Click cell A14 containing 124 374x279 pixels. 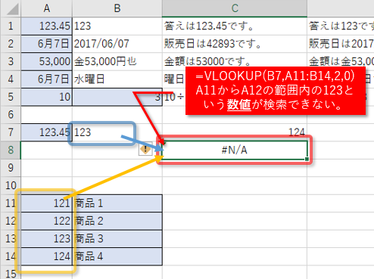(x=47, y=256)
